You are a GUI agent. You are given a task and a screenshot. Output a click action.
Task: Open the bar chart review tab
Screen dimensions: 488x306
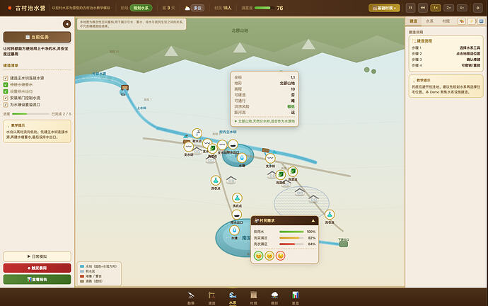click(296, 297)
